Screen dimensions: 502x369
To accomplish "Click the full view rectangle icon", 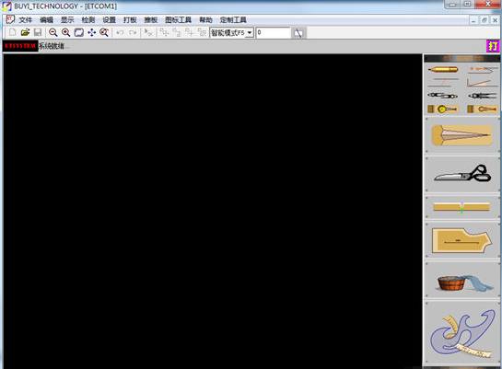I will 79,32.
